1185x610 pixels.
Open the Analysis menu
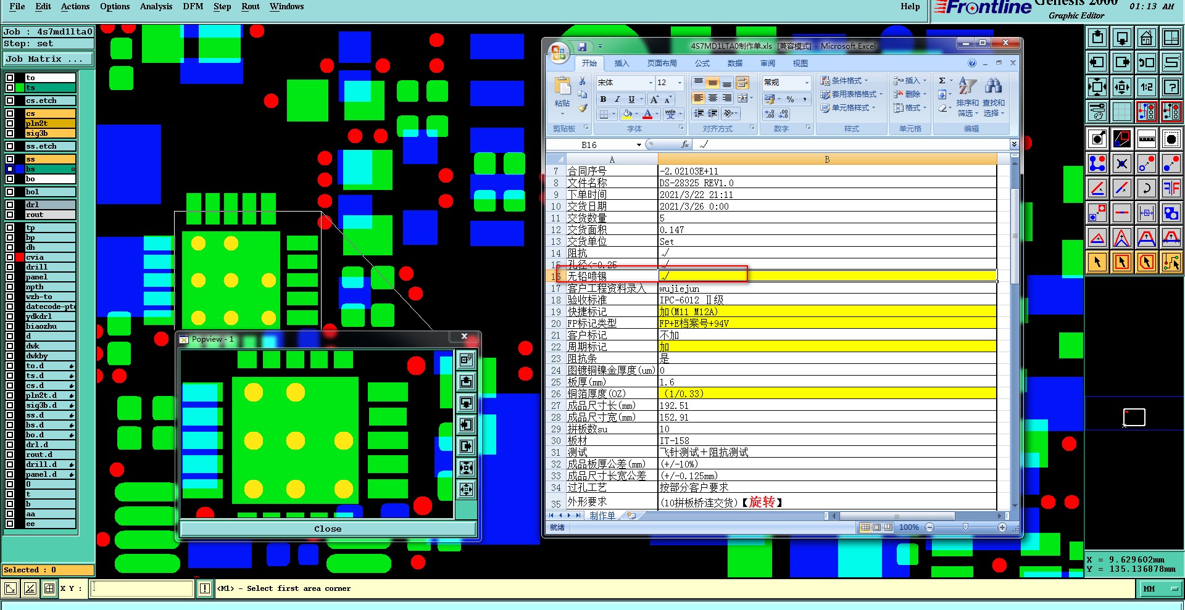click(x=156, y=7)
